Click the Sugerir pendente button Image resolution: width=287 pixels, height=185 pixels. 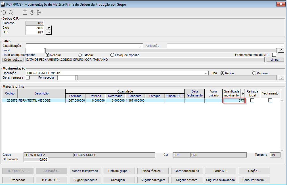click(x=85, y=180)
